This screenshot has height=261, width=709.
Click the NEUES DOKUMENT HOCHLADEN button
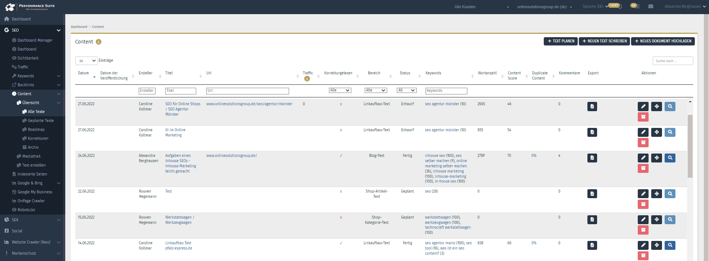coord(663,41)
